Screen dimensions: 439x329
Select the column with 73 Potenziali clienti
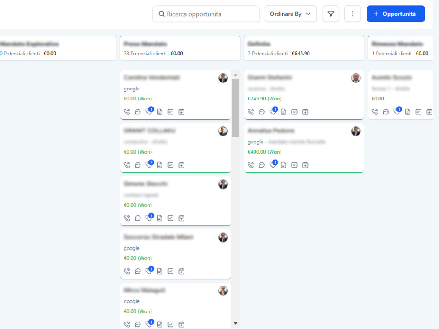click(180, 48)
